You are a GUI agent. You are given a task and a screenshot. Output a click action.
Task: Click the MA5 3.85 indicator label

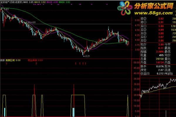pyautogui.click(x=28, y=2)
